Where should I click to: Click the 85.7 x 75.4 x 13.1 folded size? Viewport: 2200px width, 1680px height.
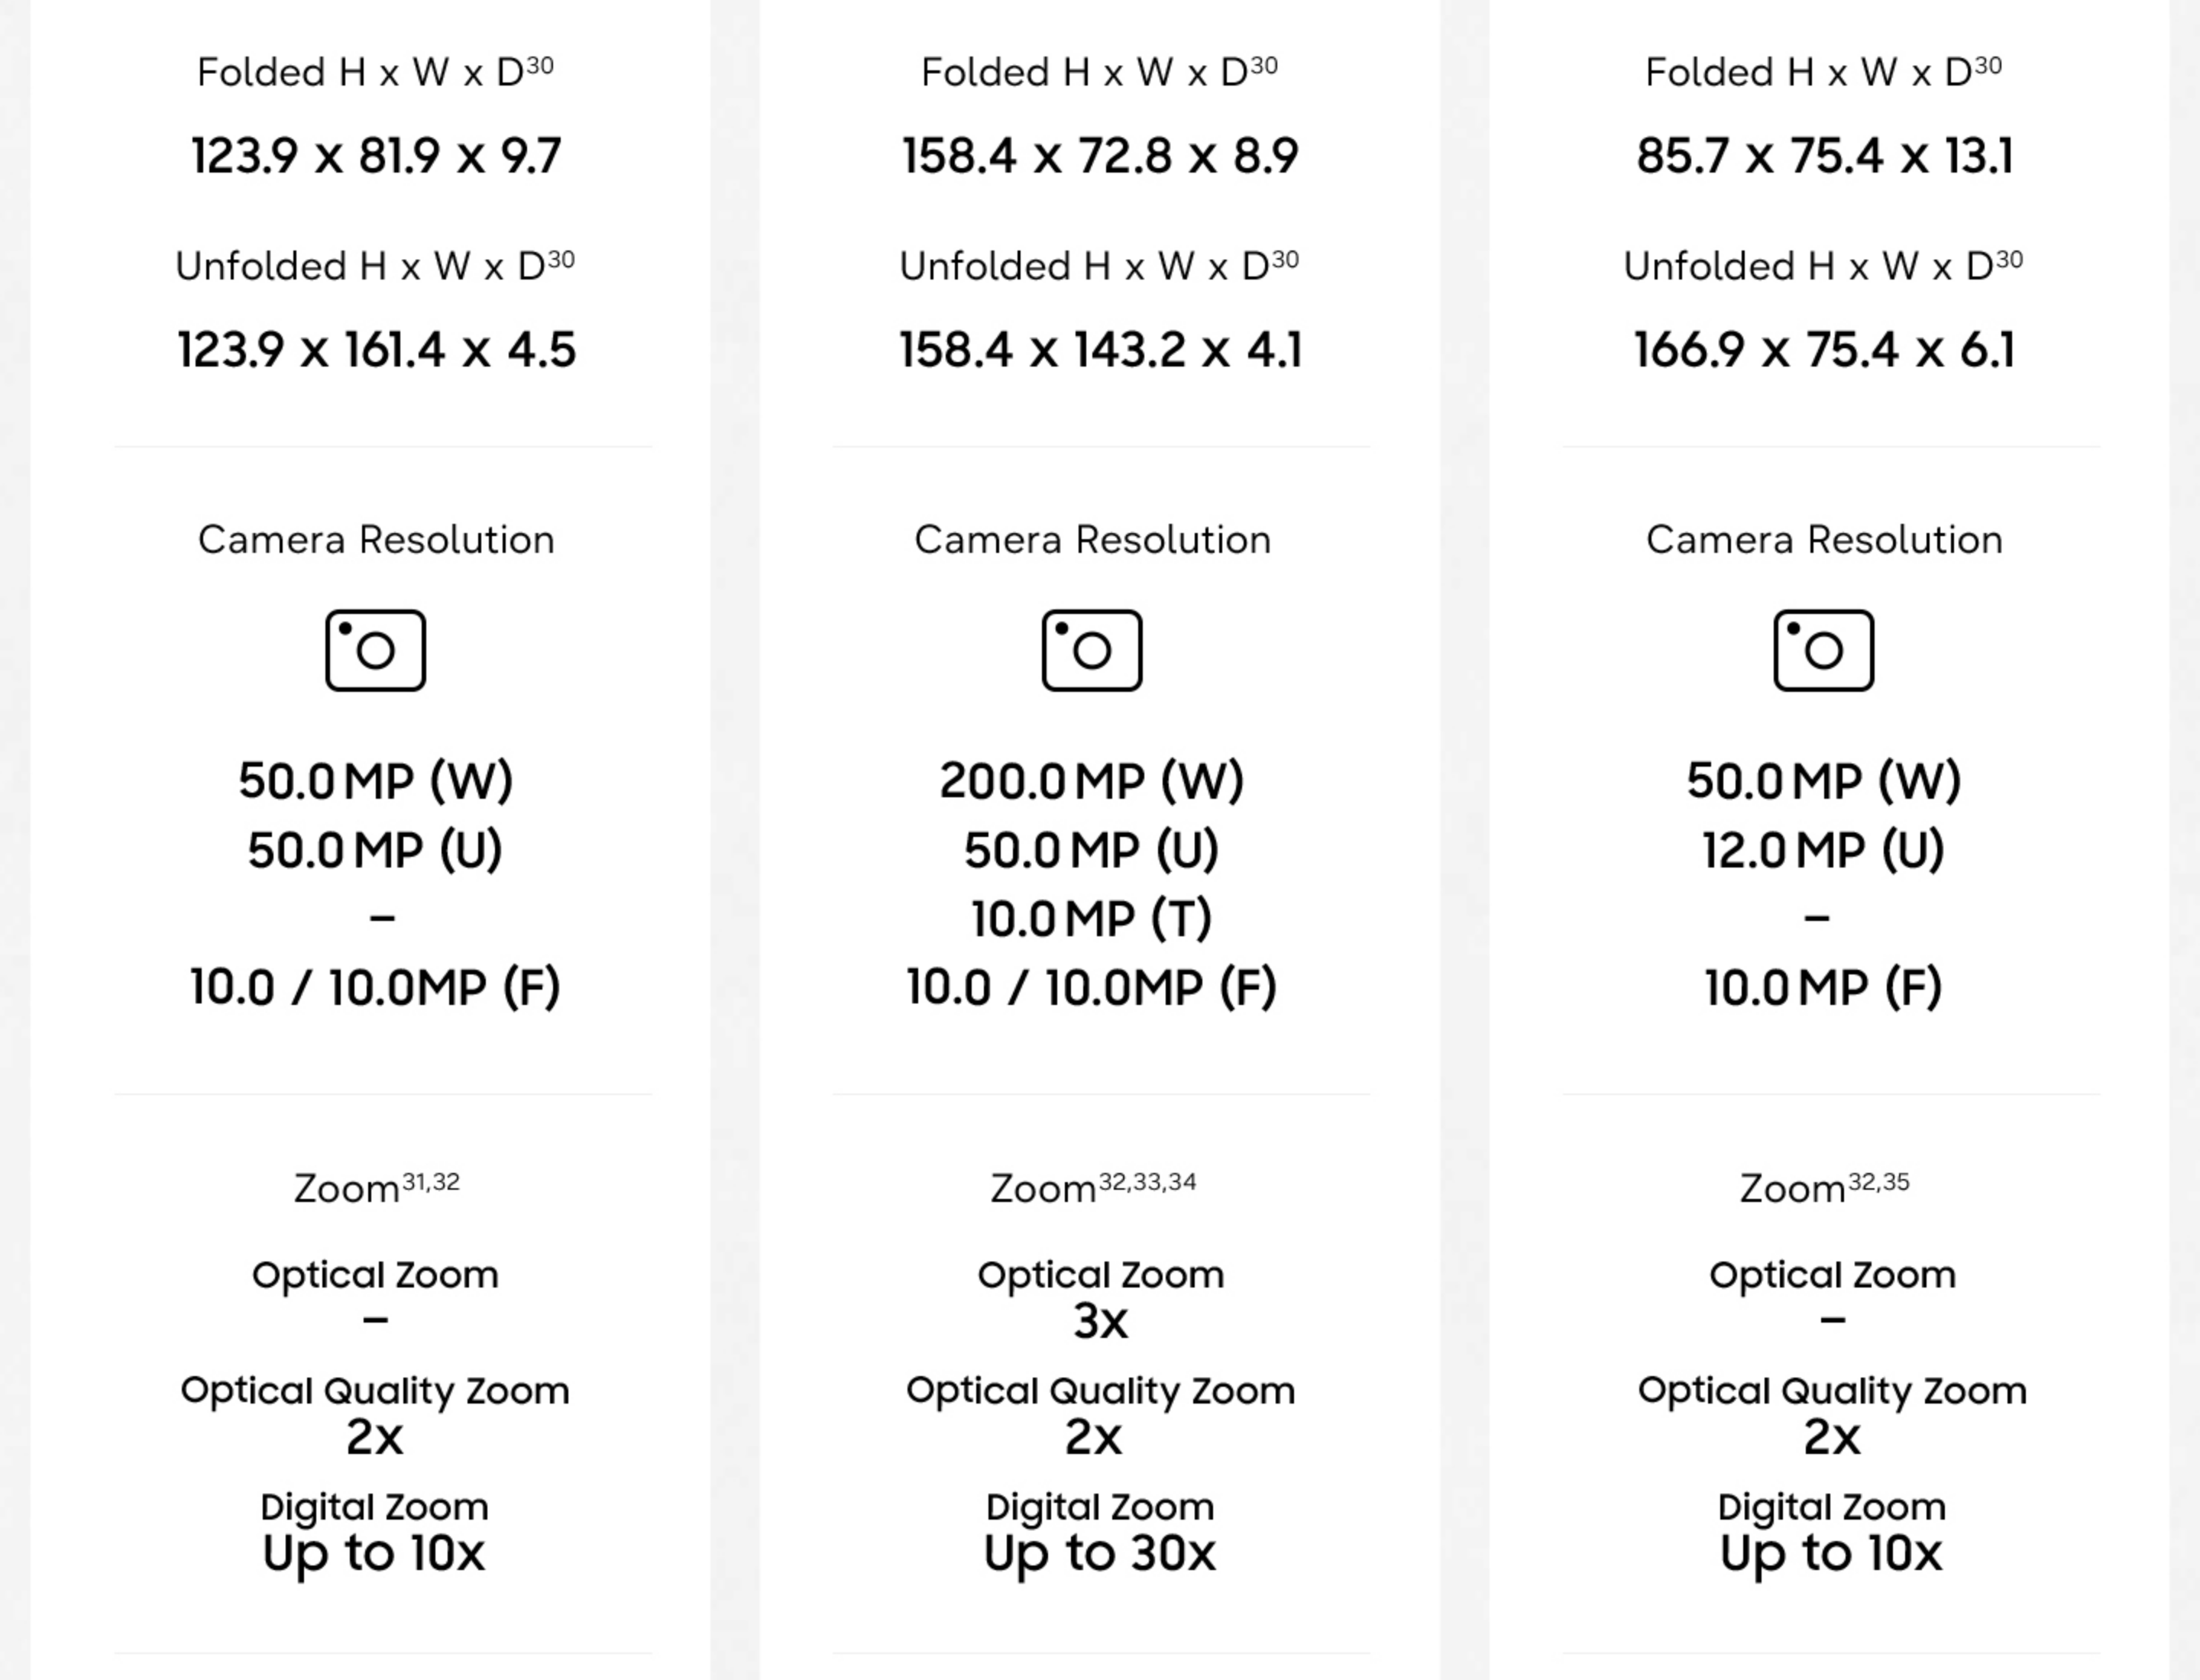[x=1825, y=156]
